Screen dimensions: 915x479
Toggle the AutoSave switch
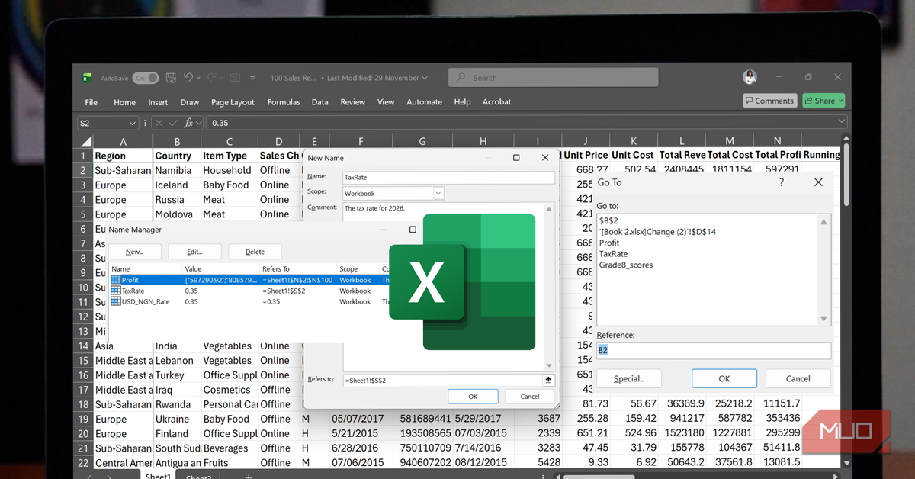145,78
